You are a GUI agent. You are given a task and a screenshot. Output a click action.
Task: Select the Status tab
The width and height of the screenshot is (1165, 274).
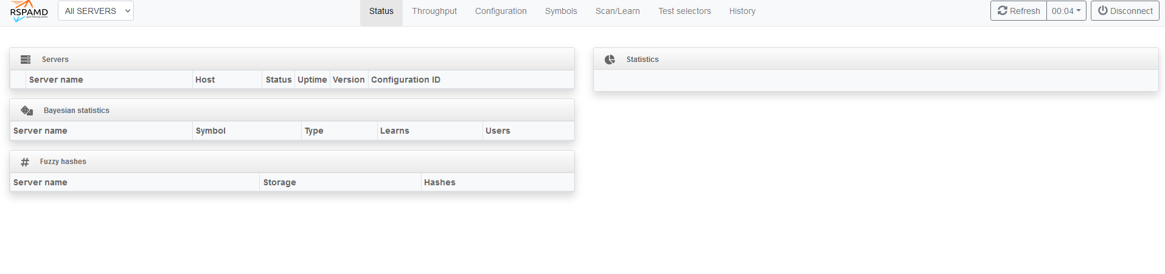tap(381, 11)
